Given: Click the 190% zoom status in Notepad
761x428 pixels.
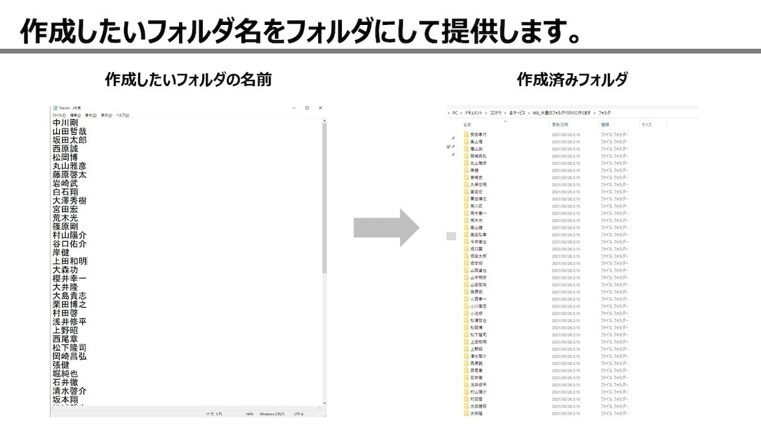Looking at the screenshot, I should 249,414.
